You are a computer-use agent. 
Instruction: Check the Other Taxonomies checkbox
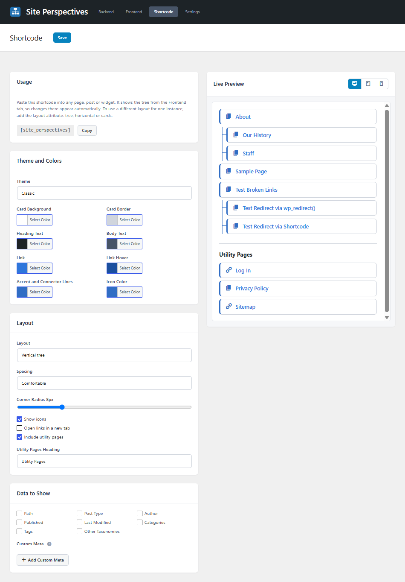(x=79, y=532)
